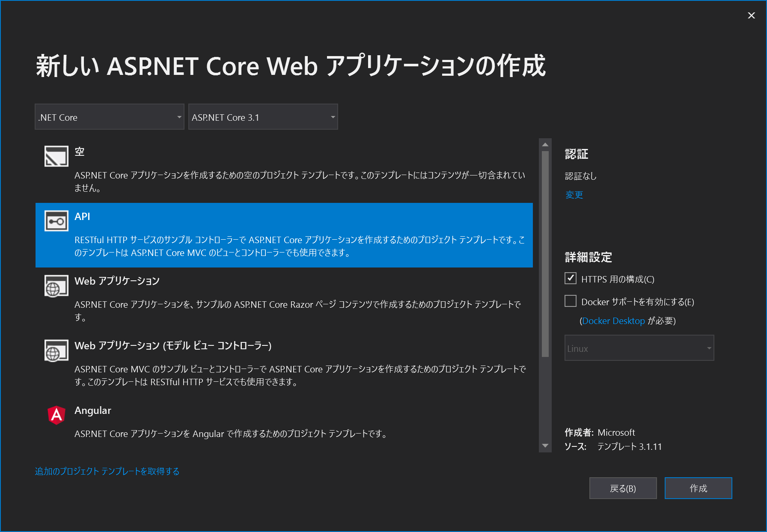Select the Web アプリケーション template title

point(117,281)
